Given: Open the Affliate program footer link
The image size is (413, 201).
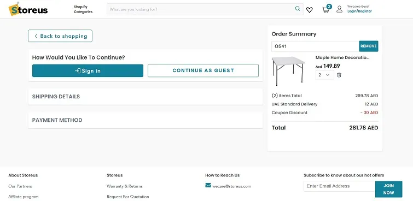Looking at the screenshot, I should pyautogui.click(x=23, y=197).
